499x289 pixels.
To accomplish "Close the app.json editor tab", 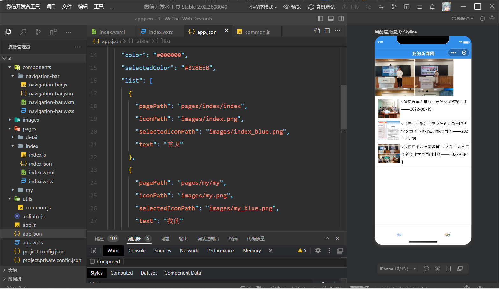I will [226, 31].
